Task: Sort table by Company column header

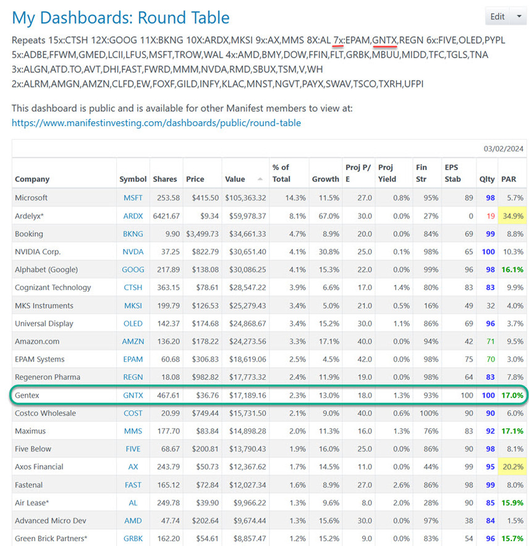Action: click(32, 179)
